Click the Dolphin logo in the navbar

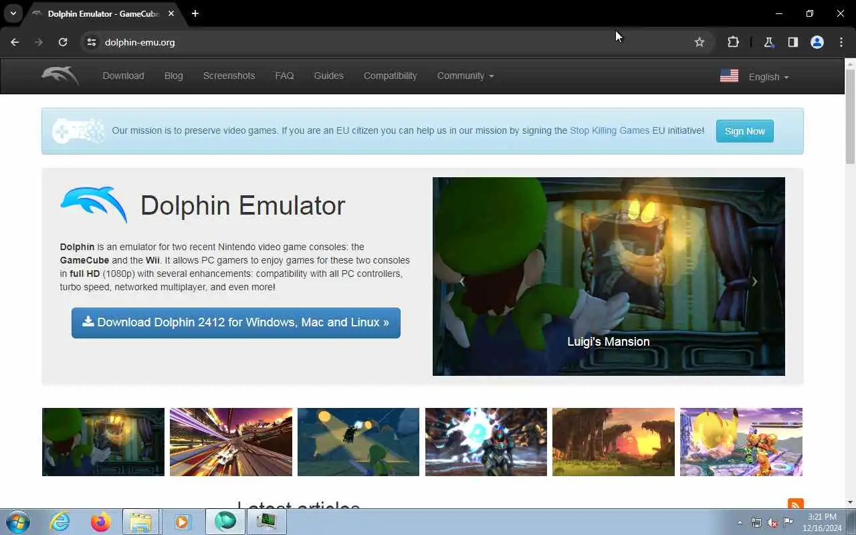pyautogui.click(x=60, y=76)
